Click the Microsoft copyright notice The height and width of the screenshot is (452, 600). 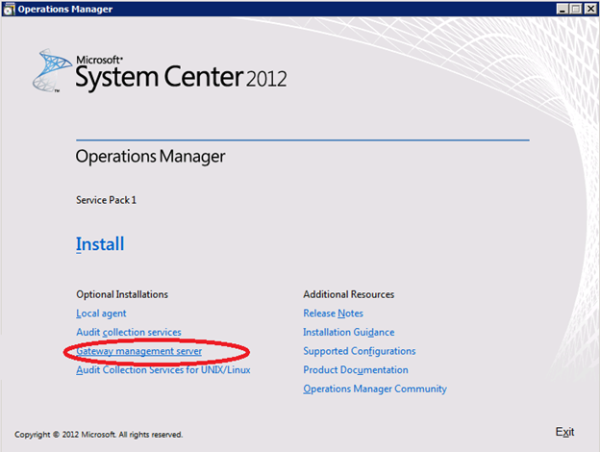99,435
